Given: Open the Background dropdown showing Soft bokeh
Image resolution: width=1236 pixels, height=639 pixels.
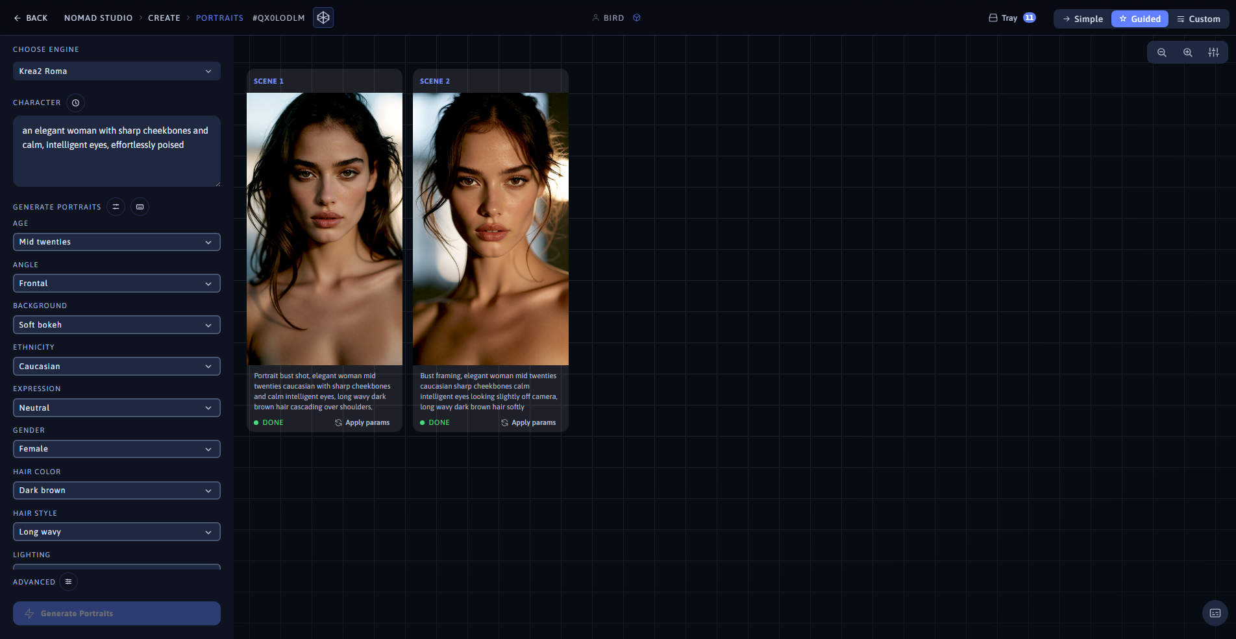Looking at the screenshot, I should (x=117, y=325).
